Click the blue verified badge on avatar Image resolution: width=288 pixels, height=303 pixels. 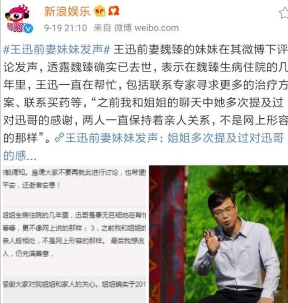(x=28, y=29)
